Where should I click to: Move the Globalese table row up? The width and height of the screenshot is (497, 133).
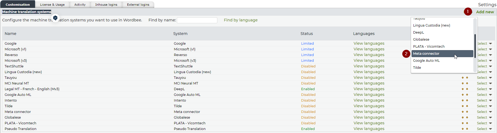[x=462, y=118]
